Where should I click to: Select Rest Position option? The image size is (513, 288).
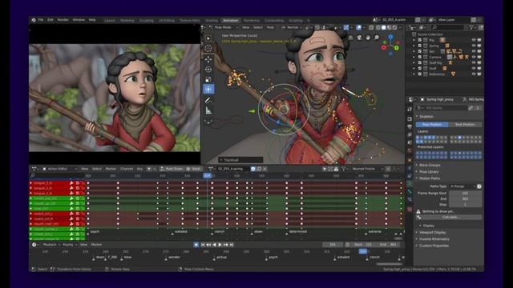(x=465, y=125)
